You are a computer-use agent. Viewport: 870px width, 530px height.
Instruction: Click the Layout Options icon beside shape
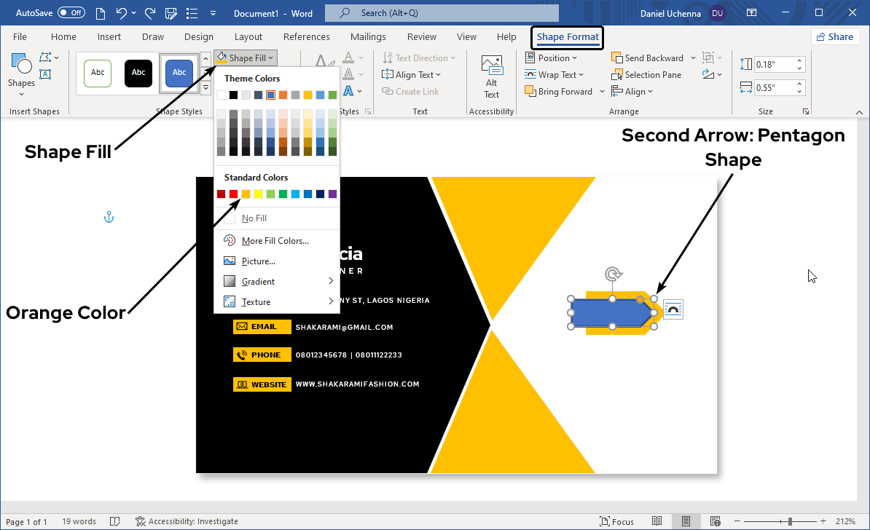click(x=673, y=310)
